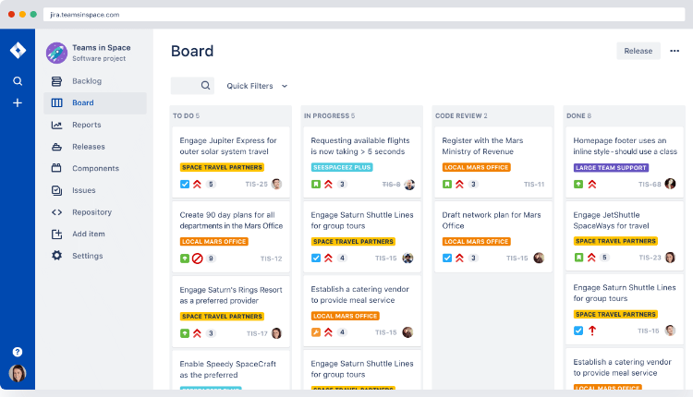
Task: Open search from the blue sidebar
Action: pos(18,81)
